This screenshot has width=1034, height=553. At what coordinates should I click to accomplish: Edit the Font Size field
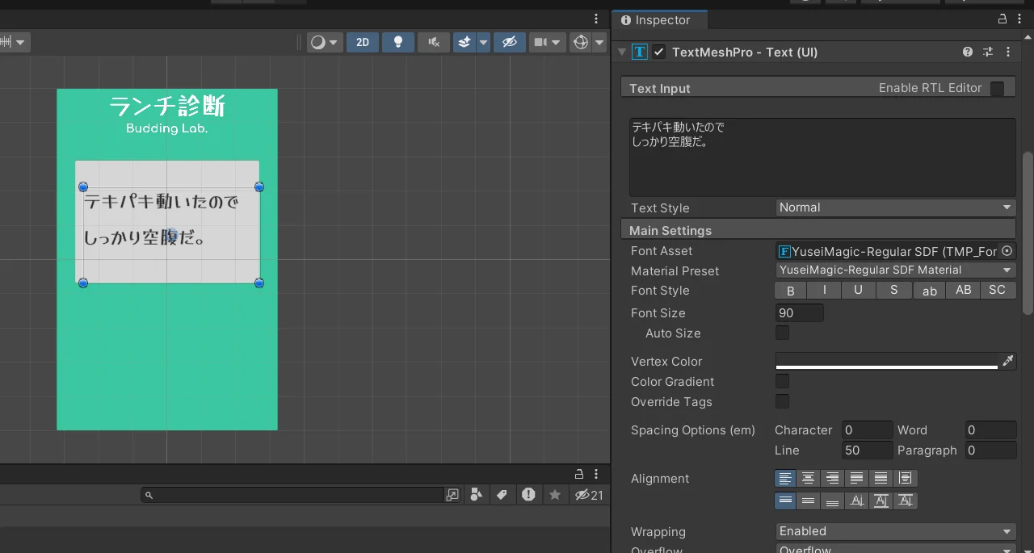pos(800,313)
